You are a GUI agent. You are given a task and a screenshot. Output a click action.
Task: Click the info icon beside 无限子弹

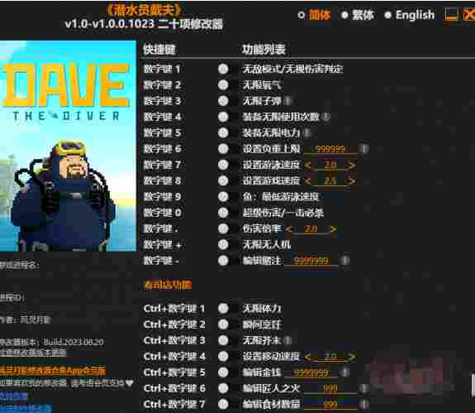[287, 101]
